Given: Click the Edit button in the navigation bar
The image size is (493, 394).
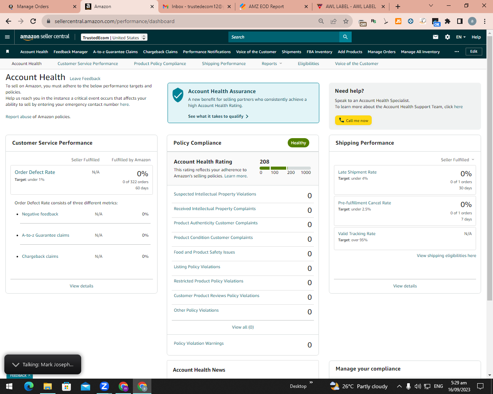Looking at the screenshot, I should coord(474,52).
